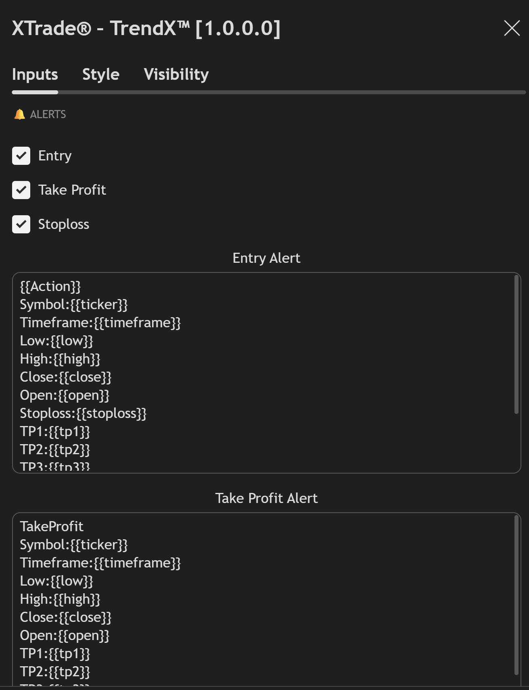
Task: Click the Take Profit checkbox label
Action: pos(72,190)
